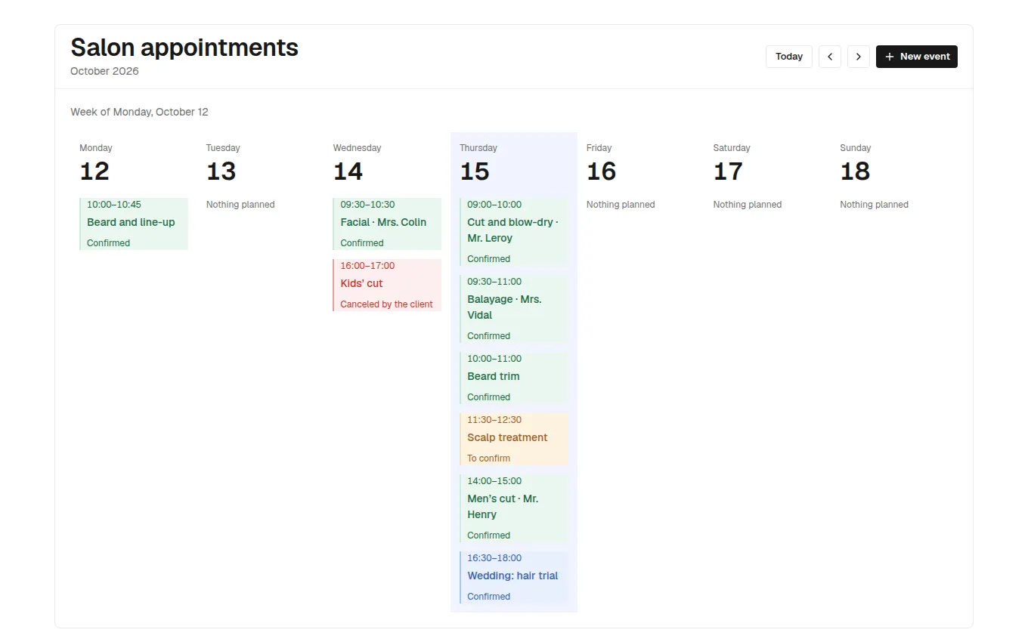Click 'Nothing planned' under Sunday

tap(875, 205)
